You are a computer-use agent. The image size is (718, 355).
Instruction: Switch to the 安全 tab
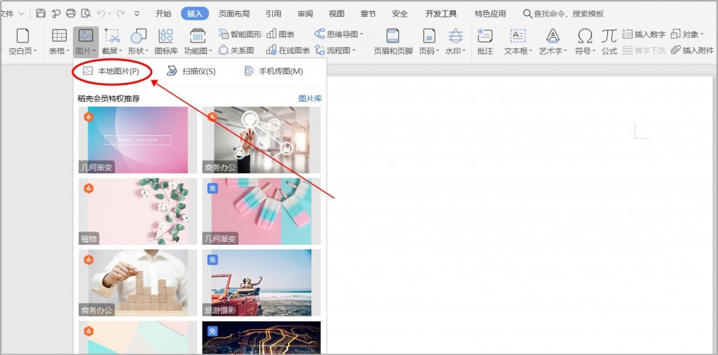point(400,14)
